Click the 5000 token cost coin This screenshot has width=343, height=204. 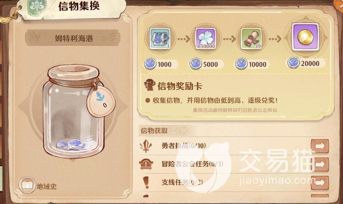coord(196,64)
